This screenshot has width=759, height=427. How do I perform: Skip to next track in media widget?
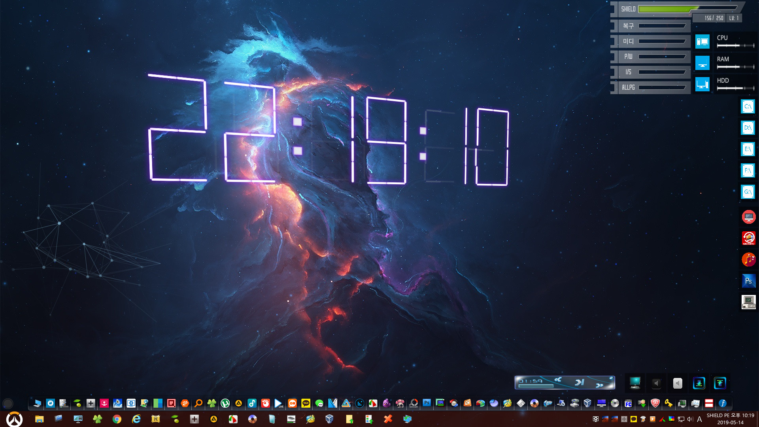[x=600, y=385]
